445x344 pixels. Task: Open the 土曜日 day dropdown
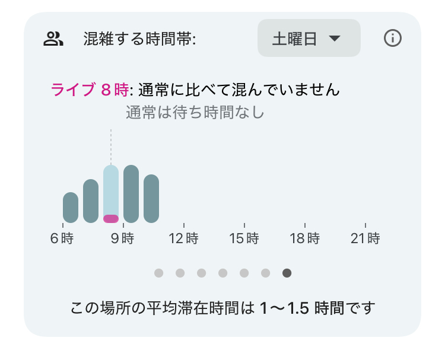pyautogui.click(x=309, y=39)
